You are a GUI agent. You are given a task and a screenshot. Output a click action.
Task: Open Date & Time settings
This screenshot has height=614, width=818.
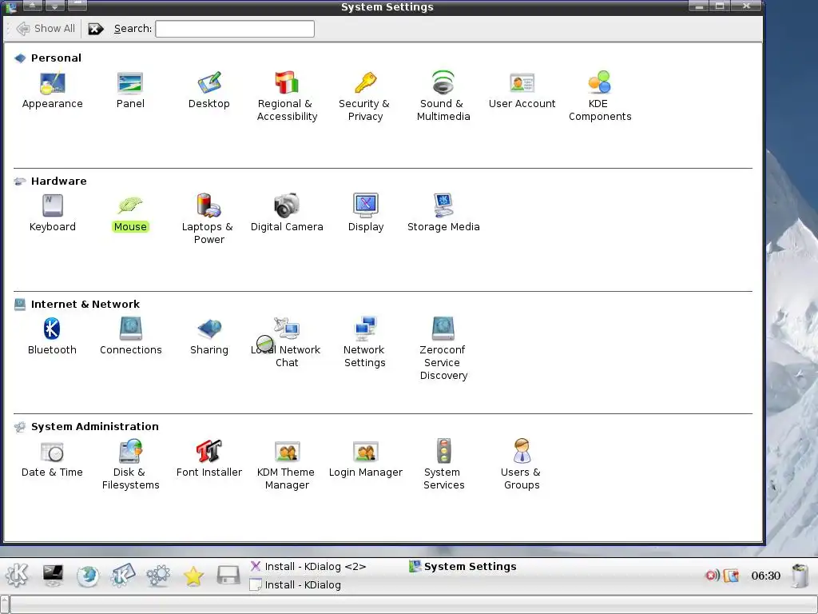(x=52, y=459)
